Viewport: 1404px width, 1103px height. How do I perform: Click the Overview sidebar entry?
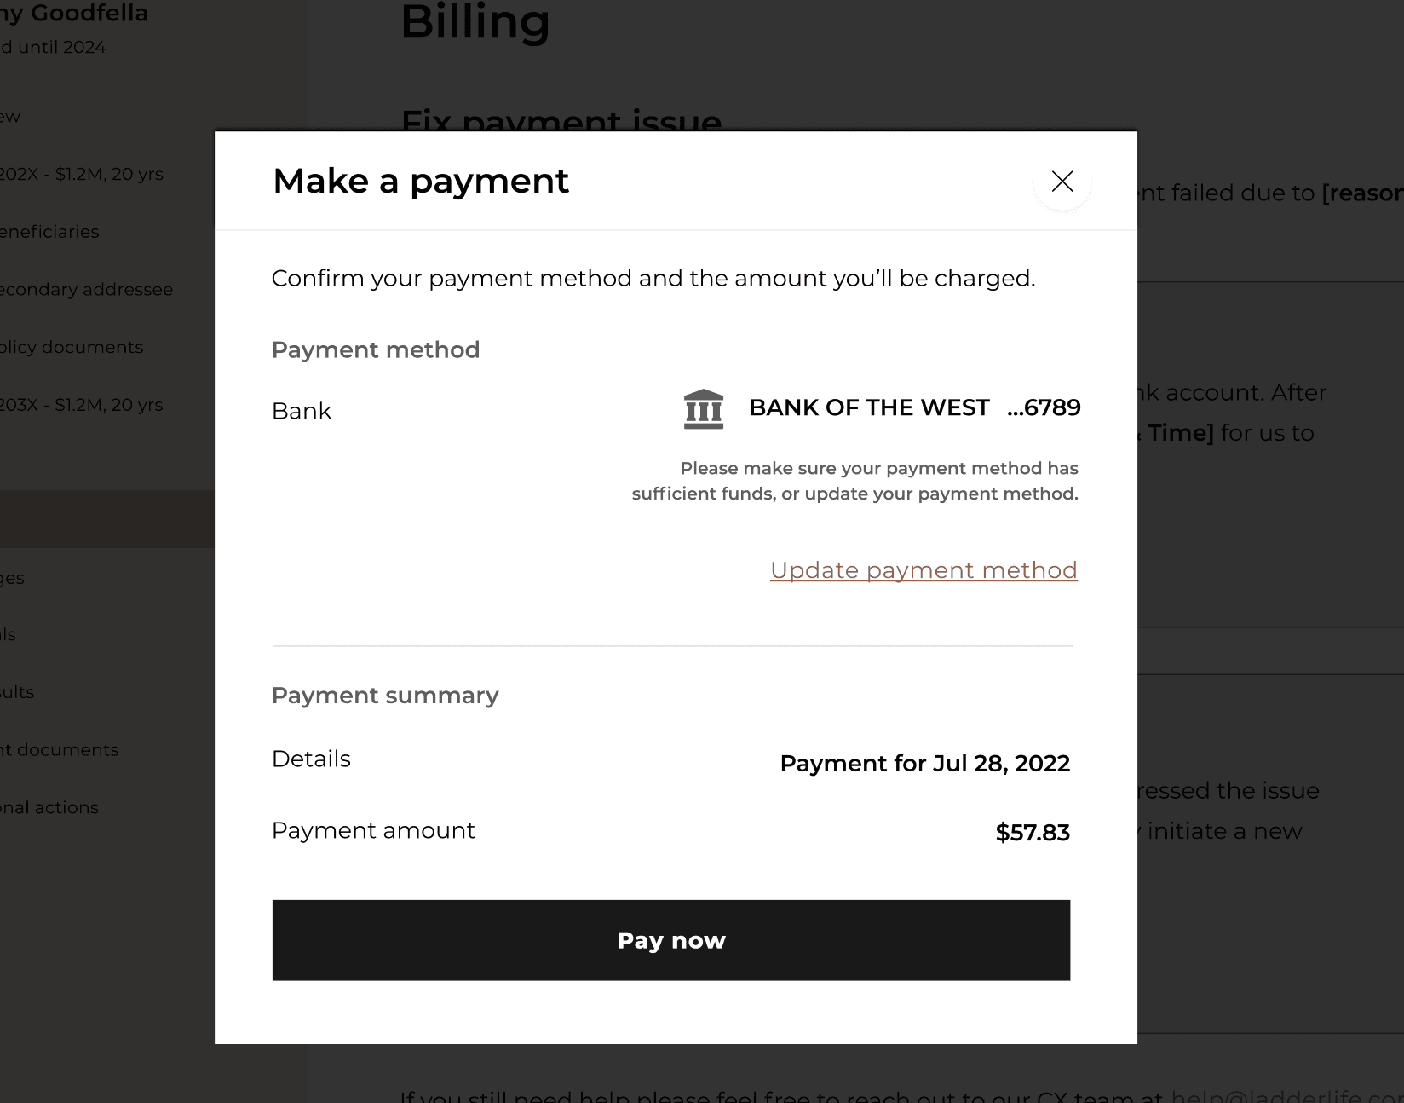pos(9,117)
